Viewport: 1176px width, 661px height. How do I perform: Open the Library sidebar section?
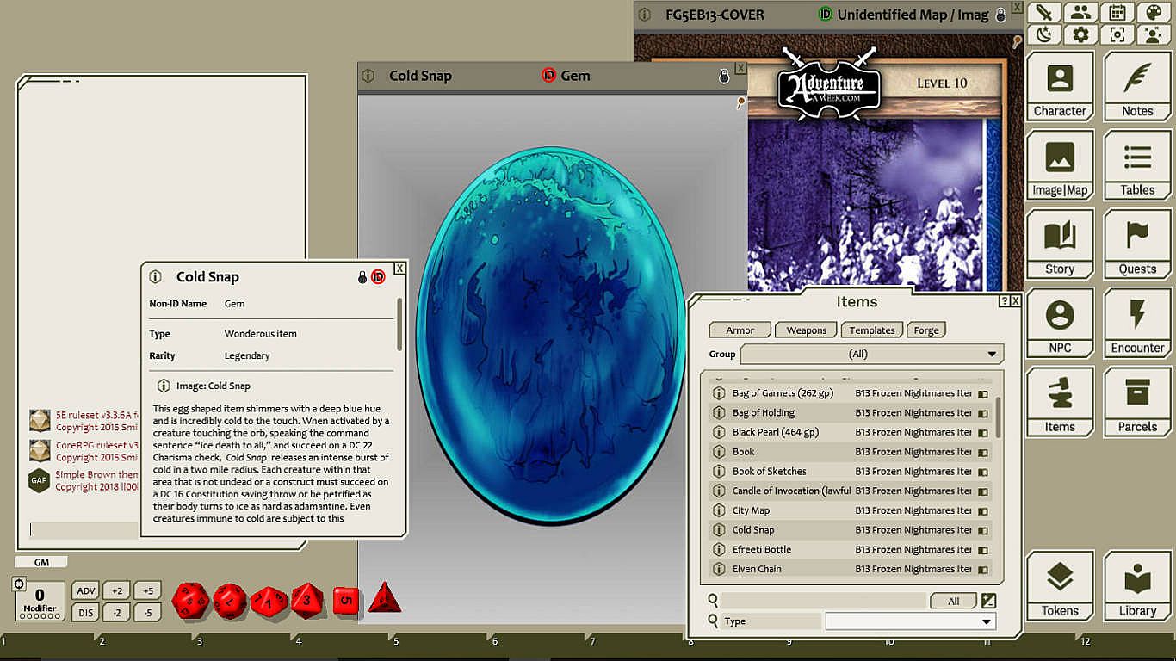(1137, 586)
